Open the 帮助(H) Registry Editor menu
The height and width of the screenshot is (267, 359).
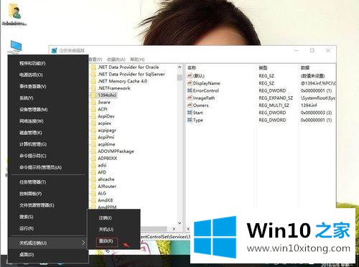coord(137,60)
